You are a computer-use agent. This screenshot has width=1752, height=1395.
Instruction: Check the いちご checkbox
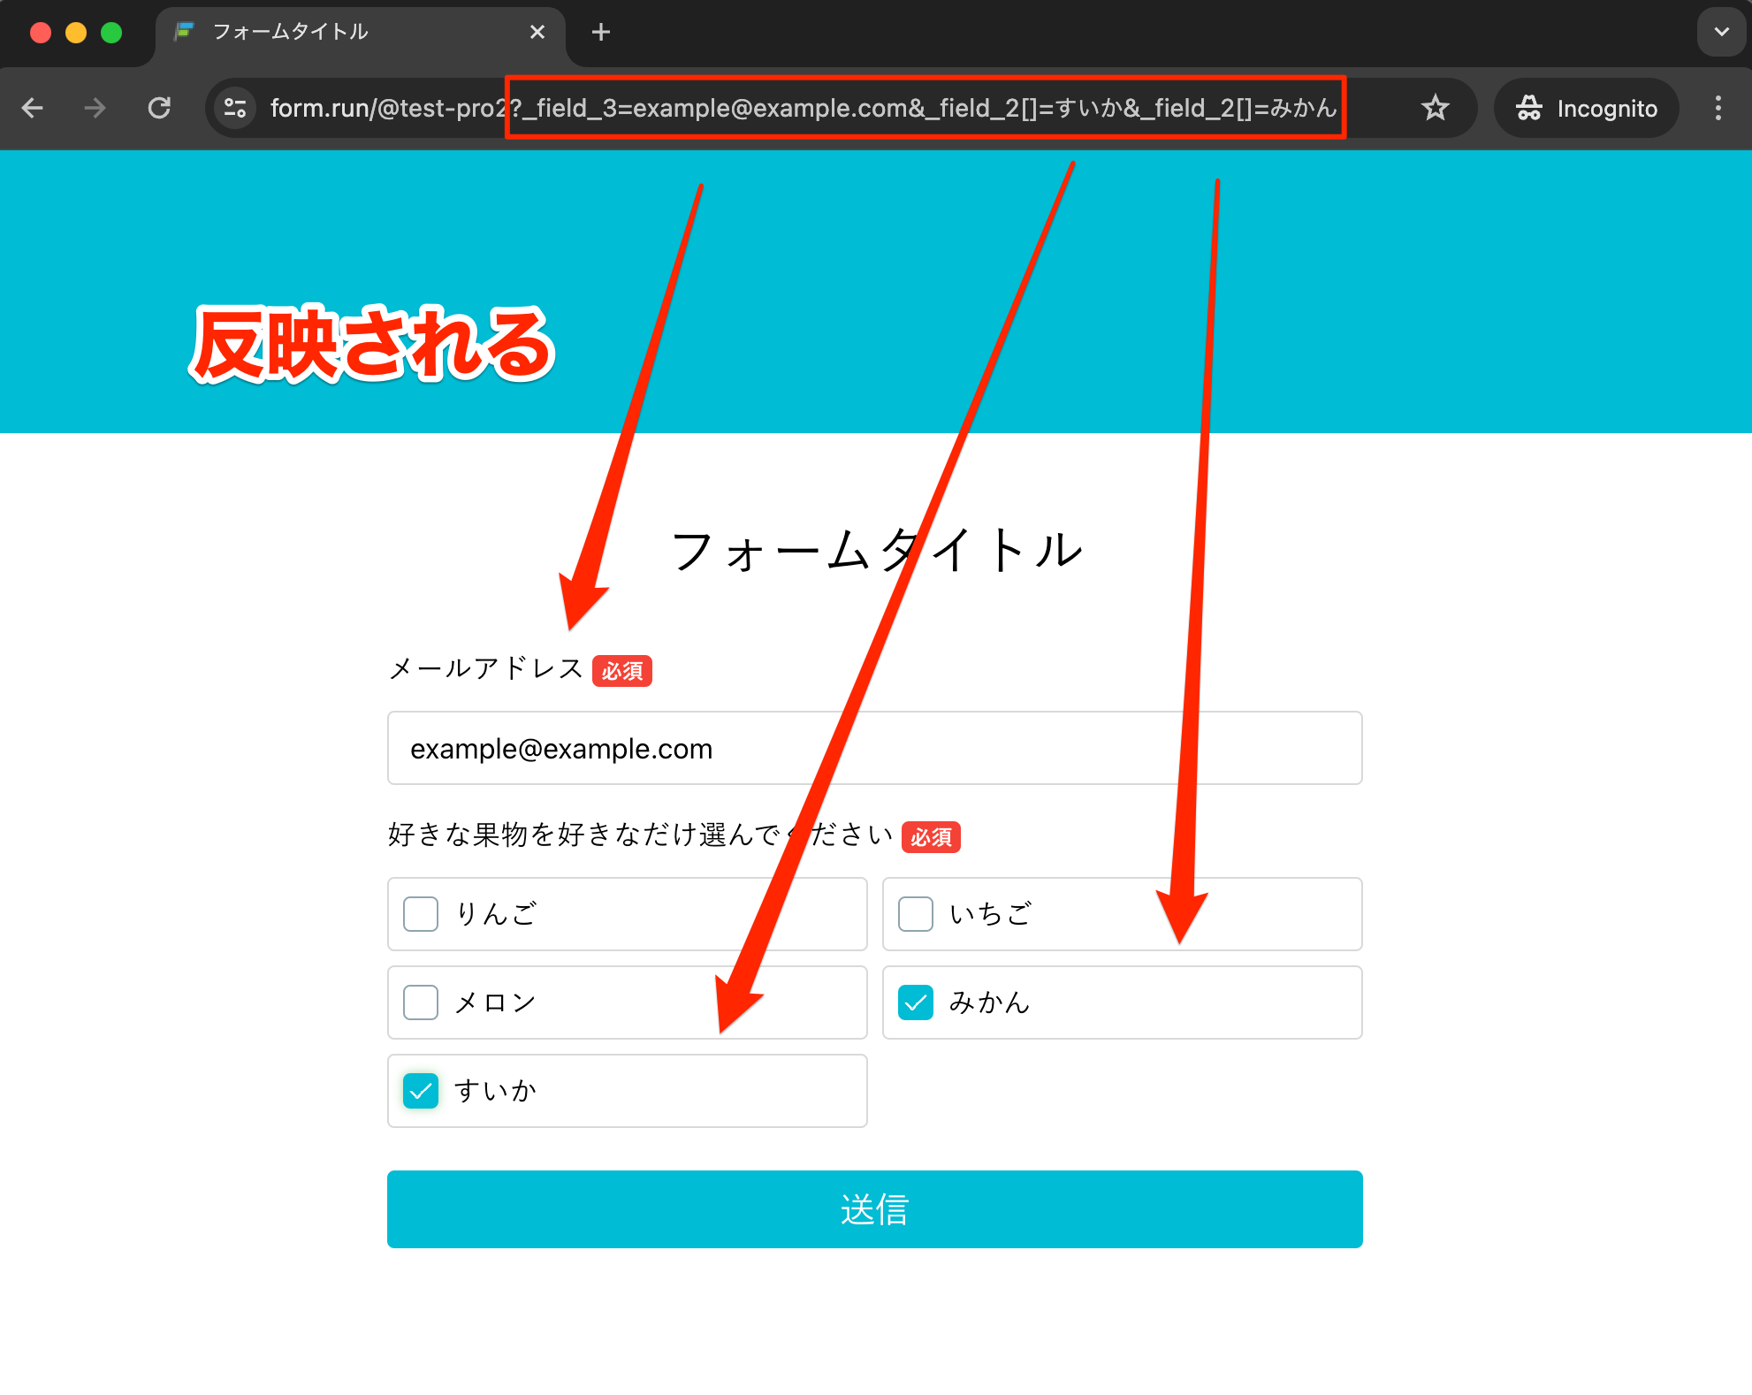(916, 914)
